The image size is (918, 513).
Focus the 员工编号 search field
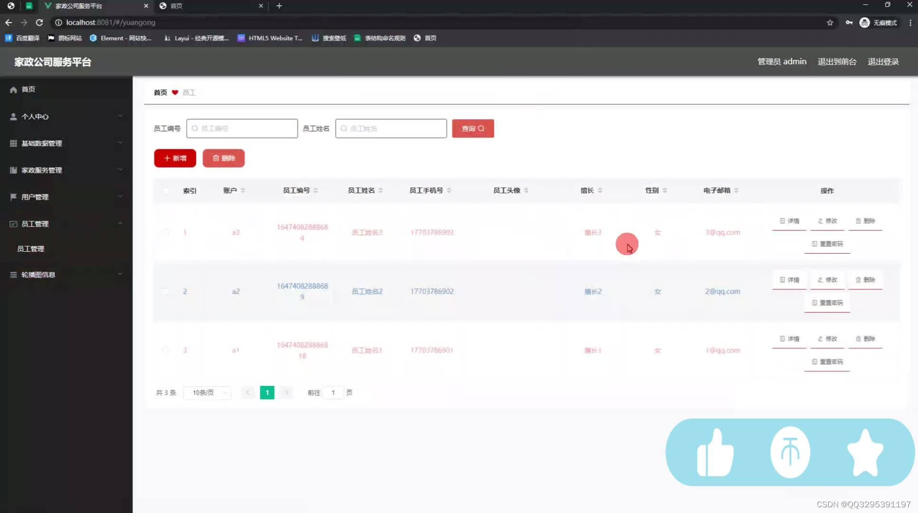pyautogui.click(x=242, y=128)
